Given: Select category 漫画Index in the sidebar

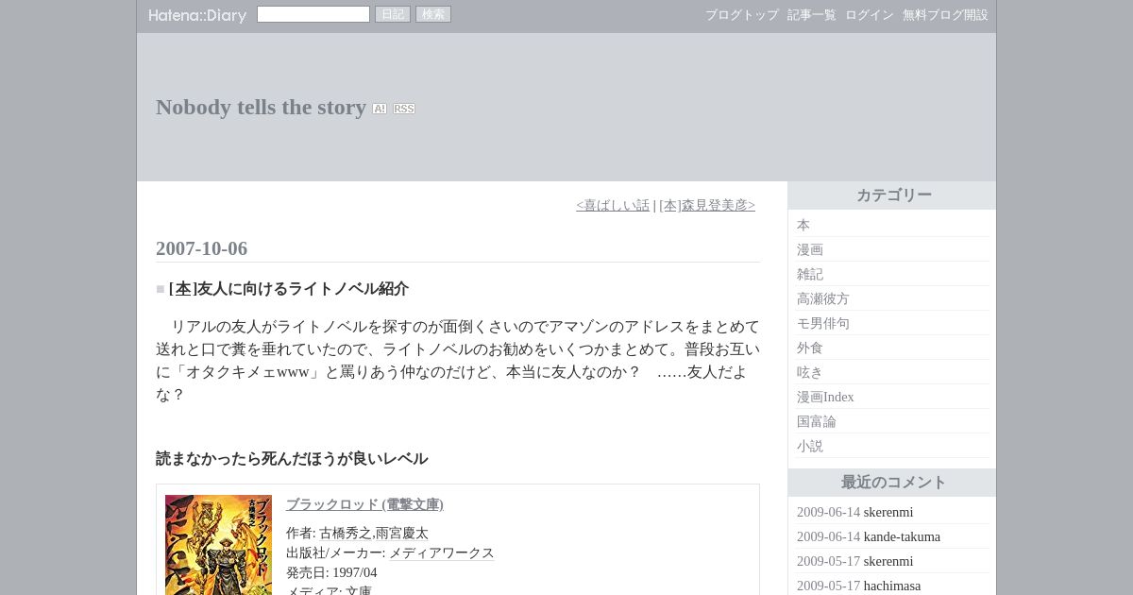Looking at the screenshot, I should point(825,397).
